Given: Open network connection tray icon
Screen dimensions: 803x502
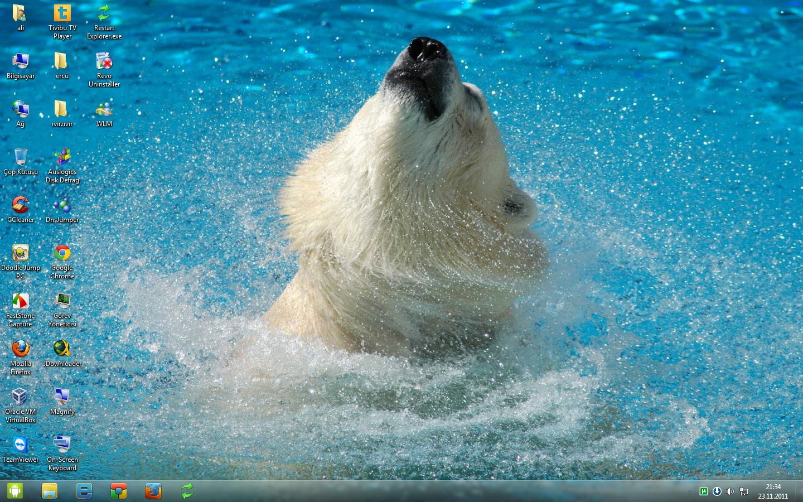Looking at the screenshot, I should tap(744, 491).
